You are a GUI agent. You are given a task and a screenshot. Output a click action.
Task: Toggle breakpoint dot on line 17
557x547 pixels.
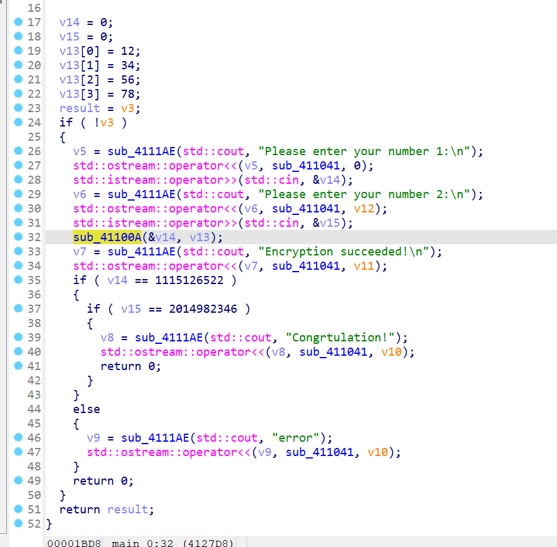coord(18,22)
